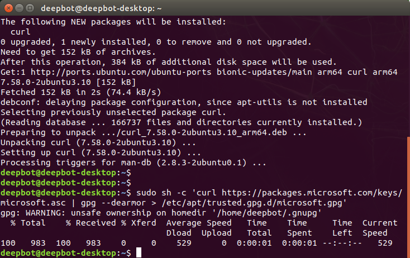Click 'The following NEW packages will be installed:' line
The width and height of the screenshot is (410, 258).
[x=113, y=22]
